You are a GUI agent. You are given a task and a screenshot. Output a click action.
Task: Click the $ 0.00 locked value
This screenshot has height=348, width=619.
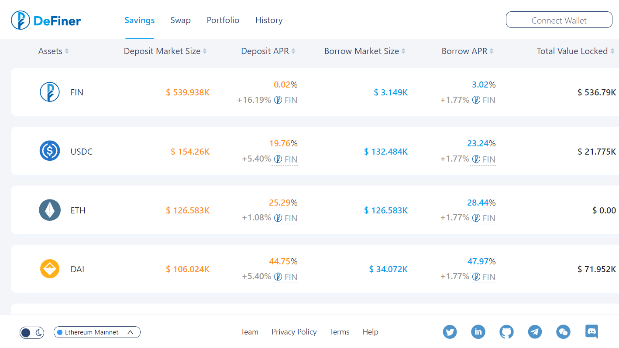coord(604,210)
